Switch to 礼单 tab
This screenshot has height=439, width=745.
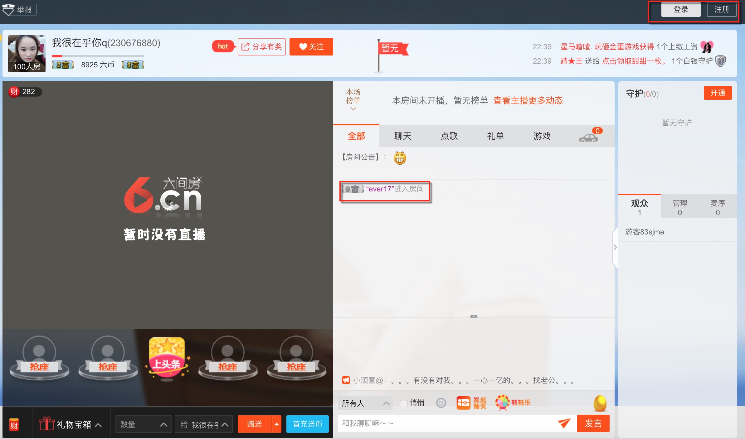495,136
